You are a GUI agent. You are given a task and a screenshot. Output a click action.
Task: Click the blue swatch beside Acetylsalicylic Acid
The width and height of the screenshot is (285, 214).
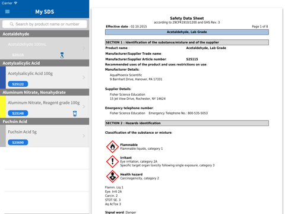point(3,77)
